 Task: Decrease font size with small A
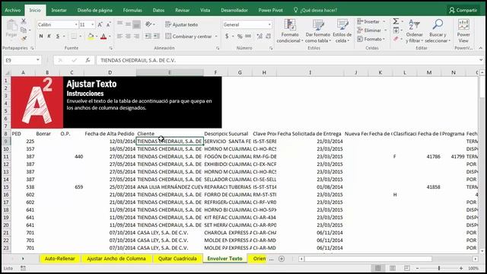[x=108, y=24]
